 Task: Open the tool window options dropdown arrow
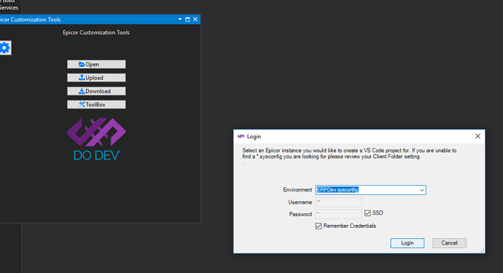[180, 19]
